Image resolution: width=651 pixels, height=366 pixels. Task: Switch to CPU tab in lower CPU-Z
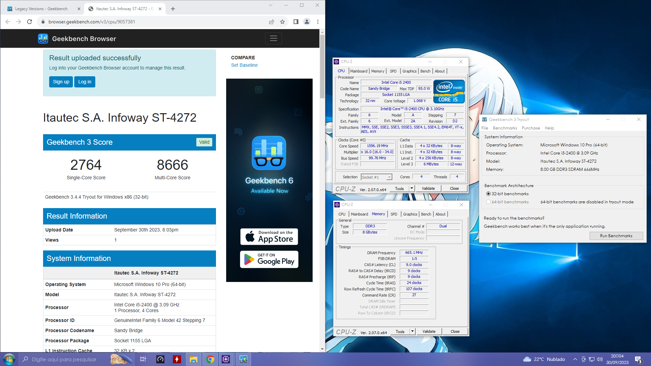point(342,214)
